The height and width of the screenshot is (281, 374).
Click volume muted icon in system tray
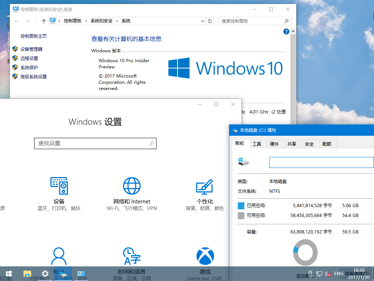(x=328, y=274)
